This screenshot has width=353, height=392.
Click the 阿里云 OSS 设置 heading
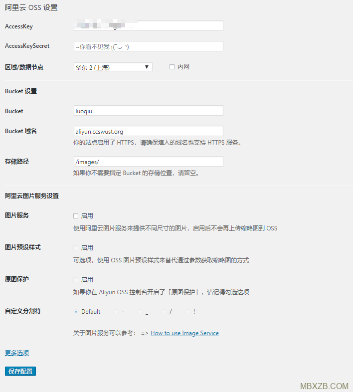pyautogui.click(x=31, y=7)
